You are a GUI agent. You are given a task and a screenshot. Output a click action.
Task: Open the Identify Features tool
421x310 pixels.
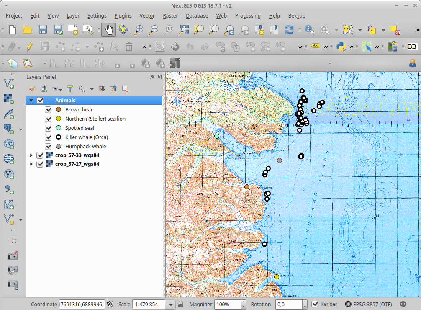pyautogui.click(x=309, y=30)
